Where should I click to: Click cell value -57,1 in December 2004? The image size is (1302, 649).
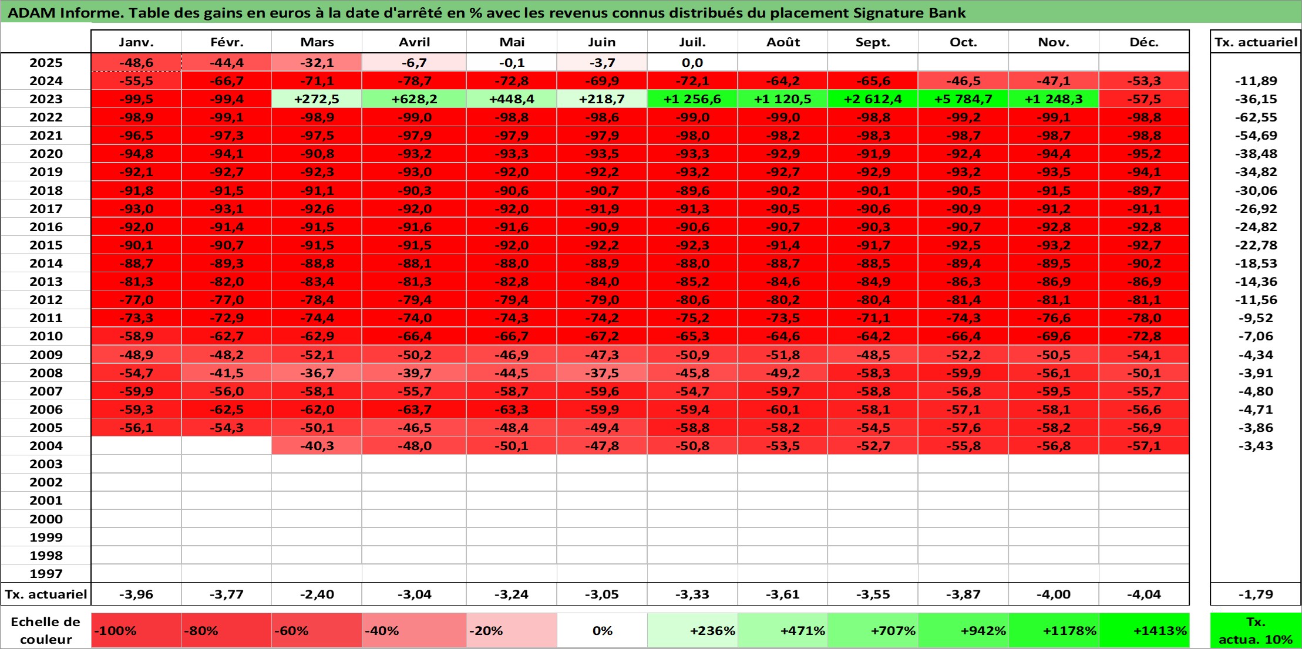tap(1144, 446)
